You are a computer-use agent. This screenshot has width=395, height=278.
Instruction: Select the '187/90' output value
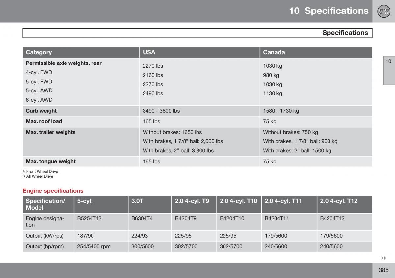click(x=85, y=236)
